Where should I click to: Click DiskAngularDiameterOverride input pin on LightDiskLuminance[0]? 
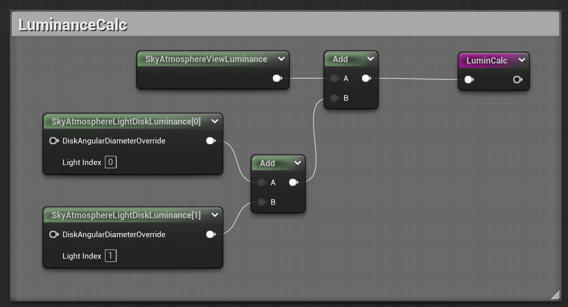54,140
